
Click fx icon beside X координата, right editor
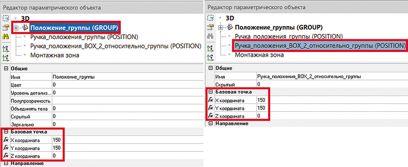coord(210,100)
